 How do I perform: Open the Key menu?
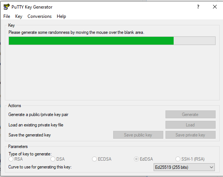tap(19, 16)
